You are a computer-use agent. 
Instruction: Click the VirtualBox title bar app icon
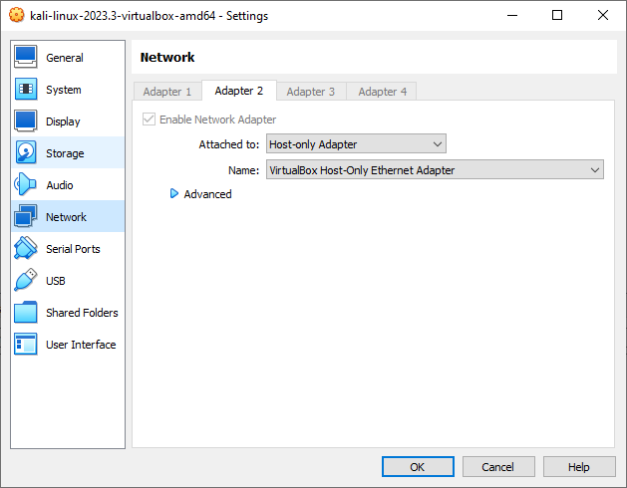point(16,15)
